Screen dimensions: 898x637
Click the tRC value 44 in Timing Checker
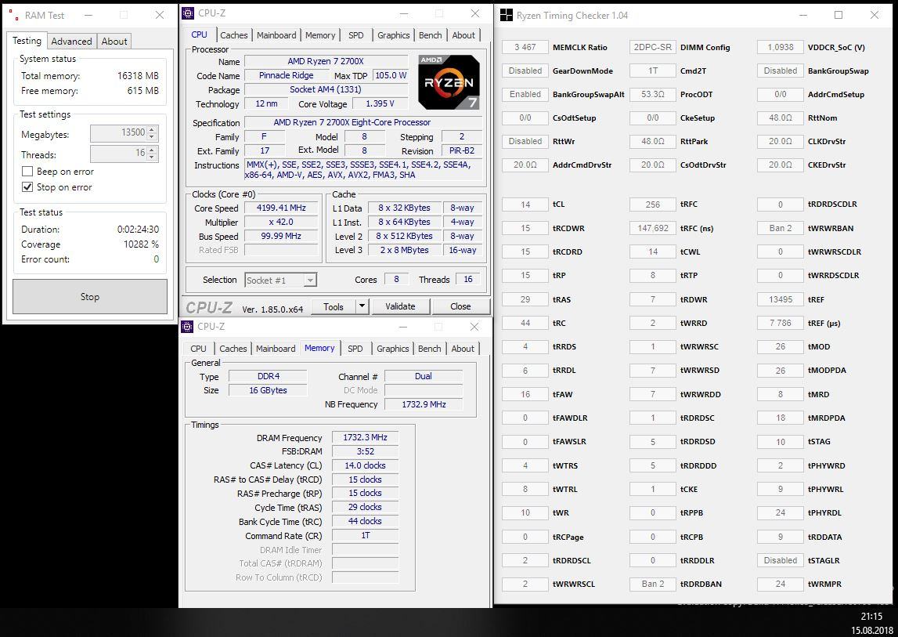click(525, 323)
